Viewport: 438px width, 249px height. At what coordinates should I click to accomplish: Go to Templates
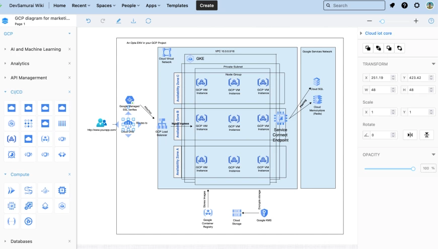pyautogui.click(x=177, y=6)
